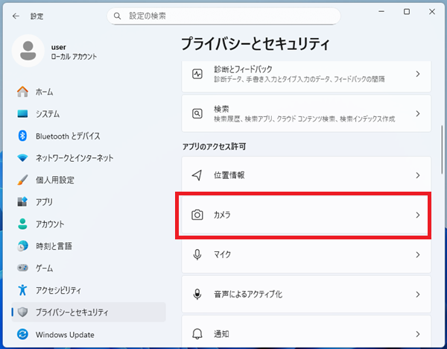Click the アプリ icon in sidebar

pyautogui.click(x=22, y=202)
